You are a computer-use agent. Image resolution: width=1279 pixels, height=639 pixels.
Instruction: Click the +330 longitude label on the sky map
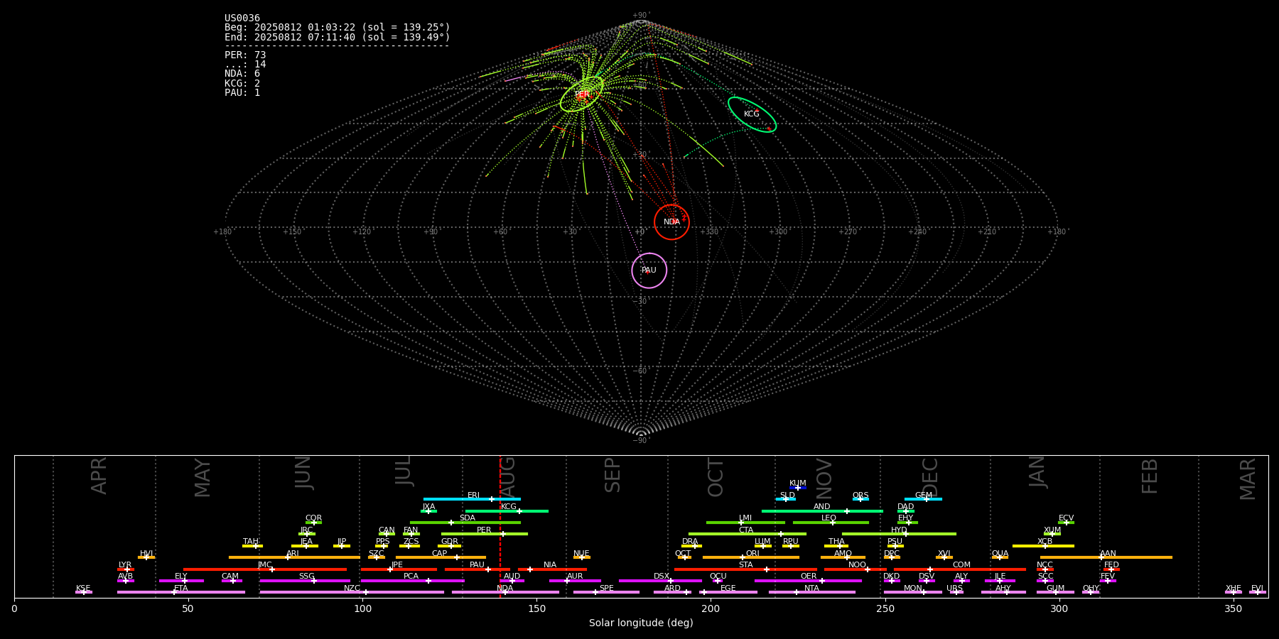[708, 232]
